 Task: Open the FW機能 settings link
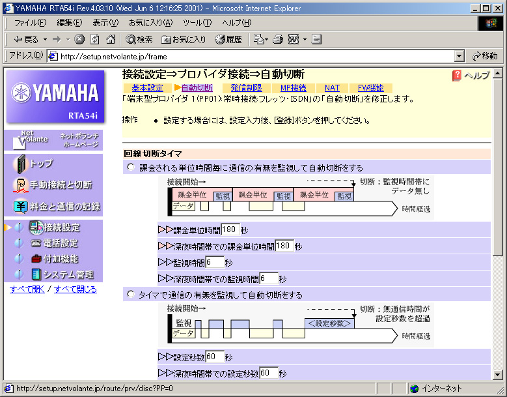pos(370,88)
